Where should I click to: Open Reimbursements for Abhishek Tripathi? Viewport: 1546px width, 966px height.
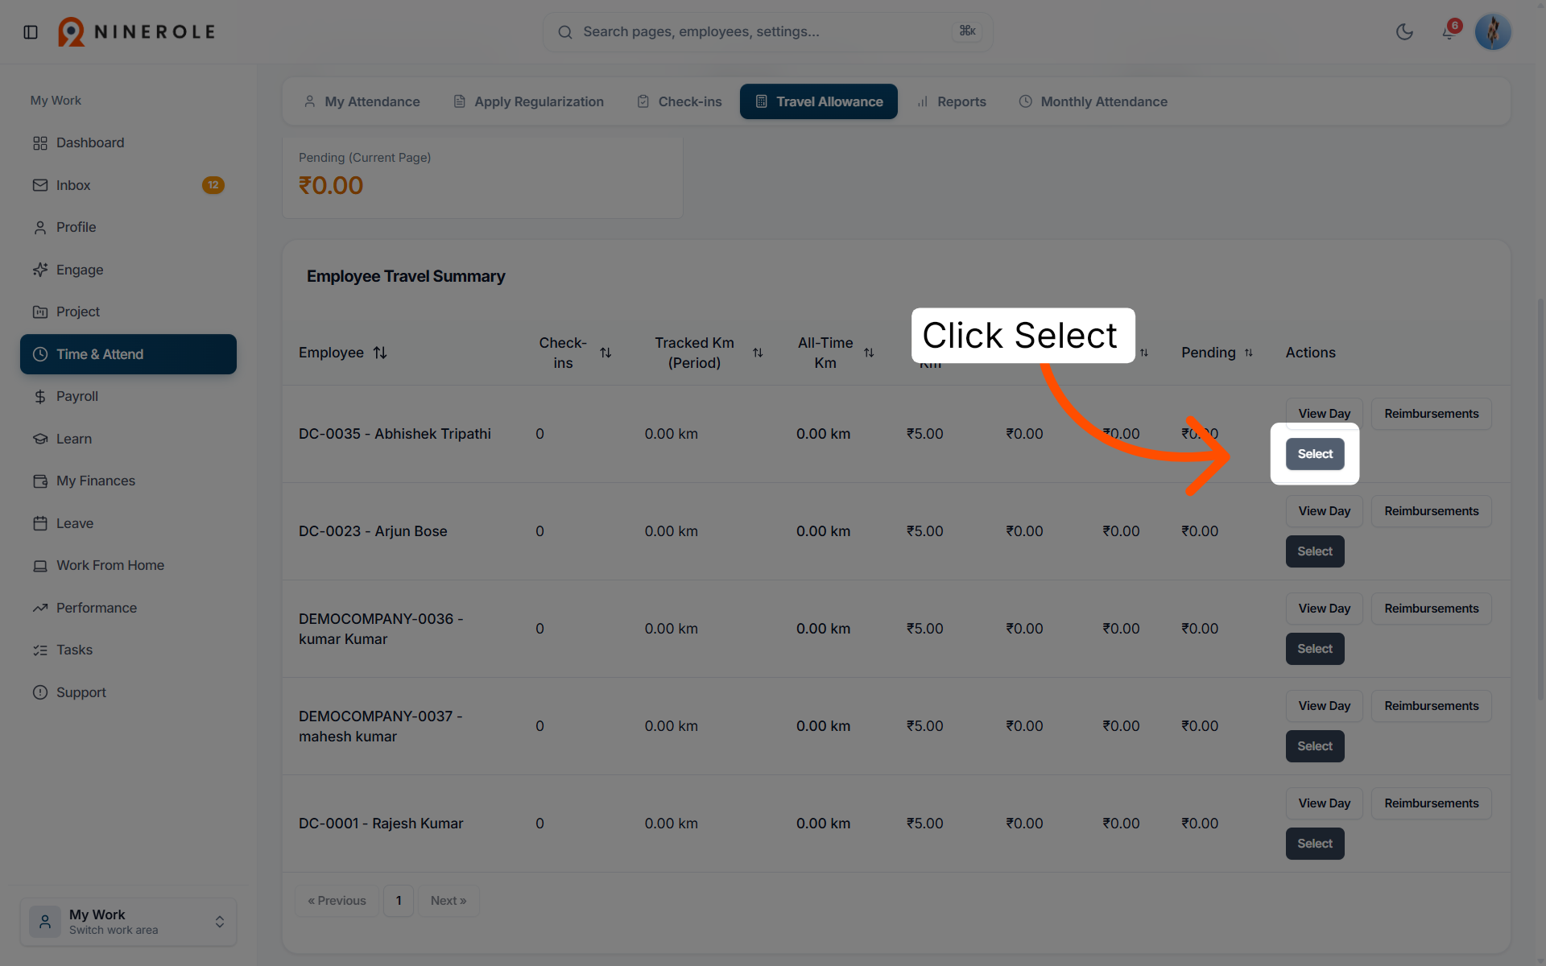click(1431, 414)
